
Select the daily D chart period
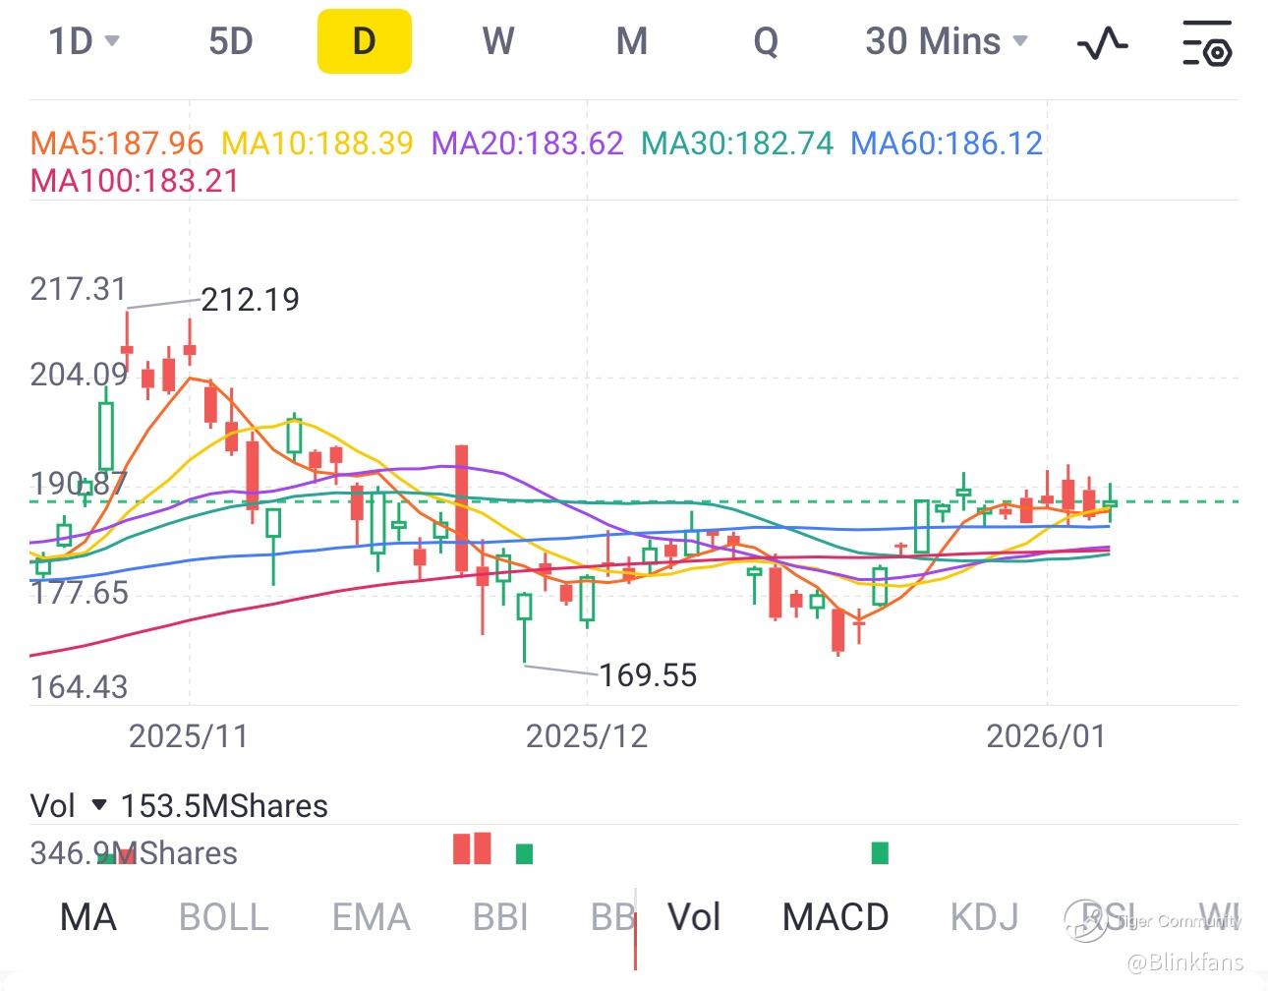tap(364, 41)
